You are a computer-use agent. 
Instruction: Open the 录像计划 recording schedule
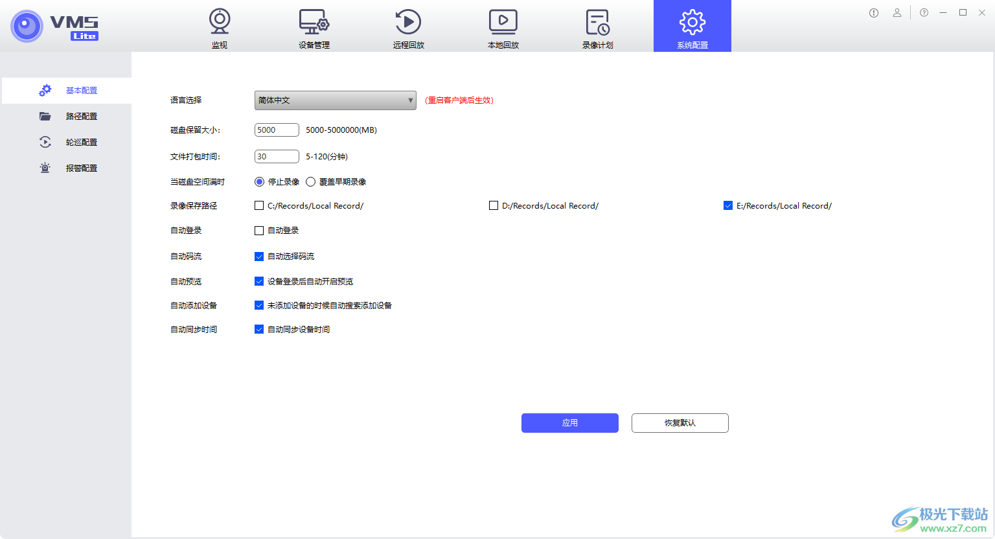pos(597,27)
